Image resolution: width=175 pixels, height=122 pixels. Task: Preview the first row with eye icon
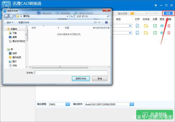click(x=162, y=26)
